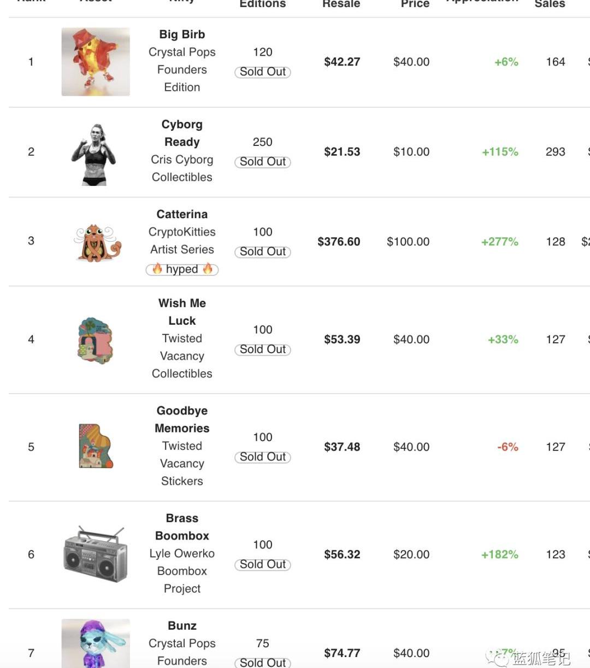This screenshot has height=668, width=590.
Task: Open the Wish Me Luck title
Action: [182, 312]
